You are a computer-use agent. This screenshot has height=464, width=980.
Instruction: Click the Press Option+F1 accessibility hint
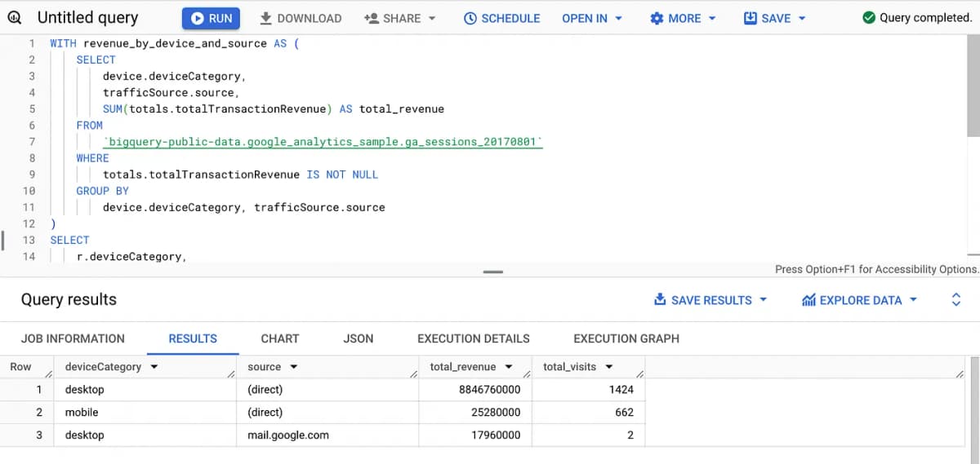pos(876,269)
